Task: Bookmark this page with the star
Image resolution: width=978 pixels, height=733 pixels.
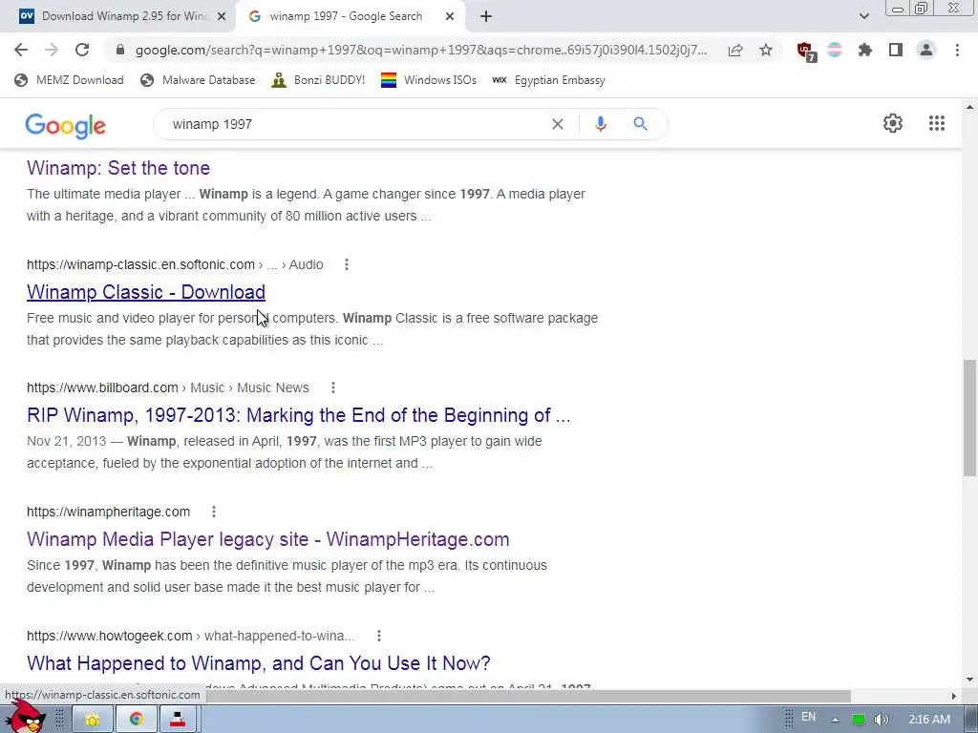Action: pos(766,50)
